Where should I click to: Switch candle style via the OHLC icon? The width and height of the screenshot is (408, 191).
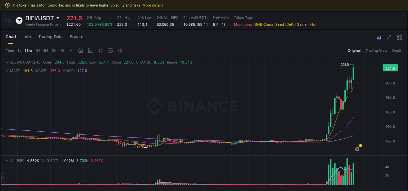pos(101,51)
